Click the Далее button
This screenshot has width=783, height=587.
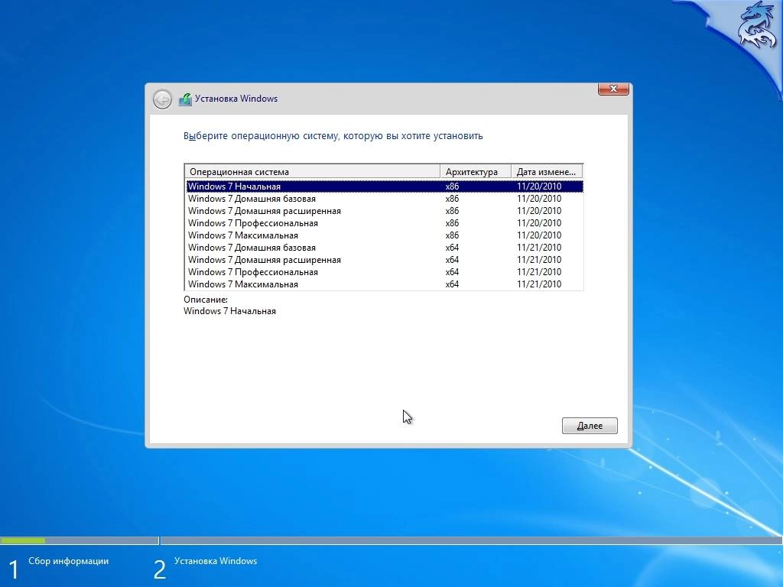(590, 426)
